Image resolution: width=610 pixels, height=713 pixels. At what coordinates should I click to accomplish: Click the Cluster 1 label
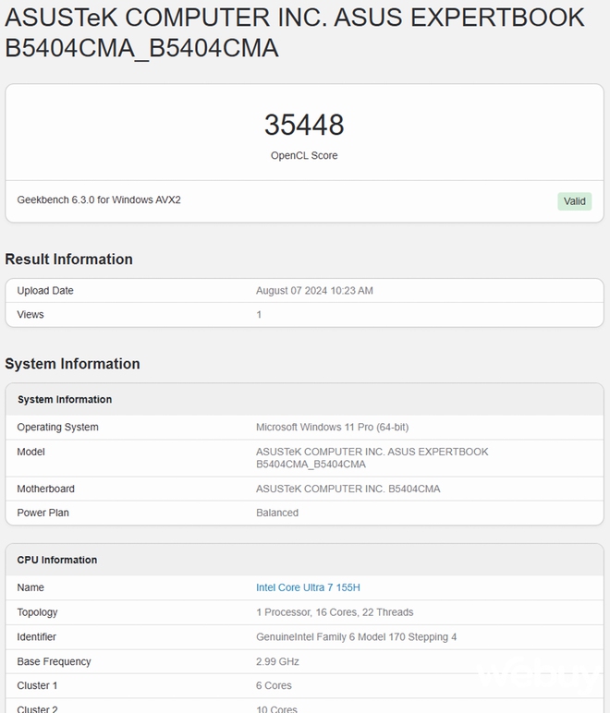(37, 685)
